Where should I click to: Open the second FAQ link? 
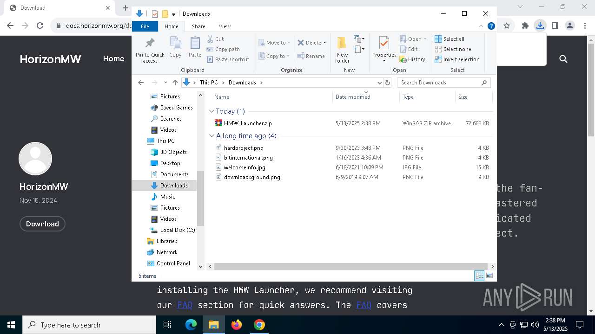(364, 305)
